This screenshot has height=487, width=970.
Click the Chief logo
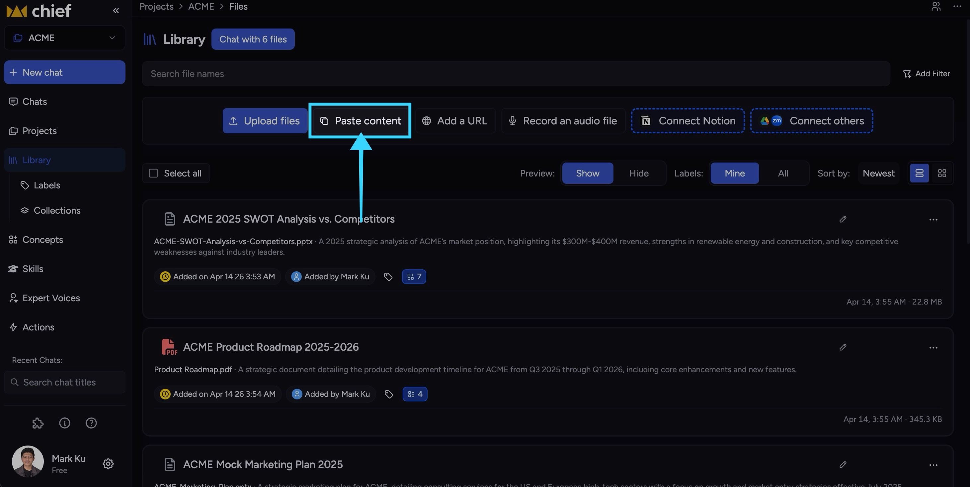[39, 11]
